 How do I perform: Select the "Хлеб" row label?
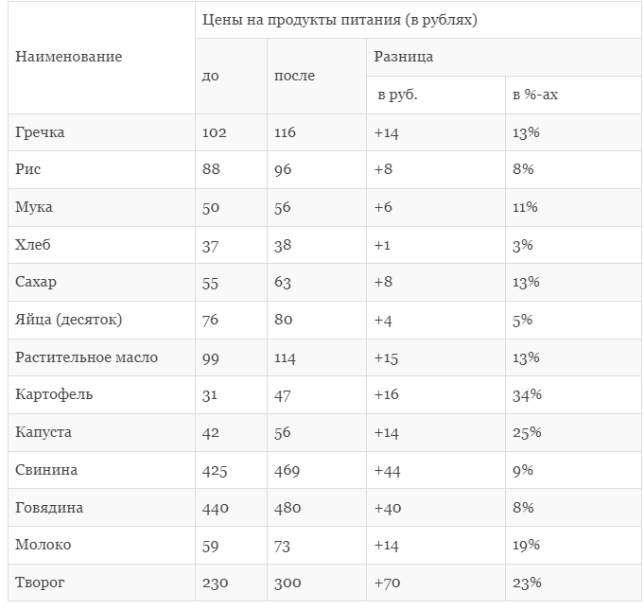[x=33, y=245]
